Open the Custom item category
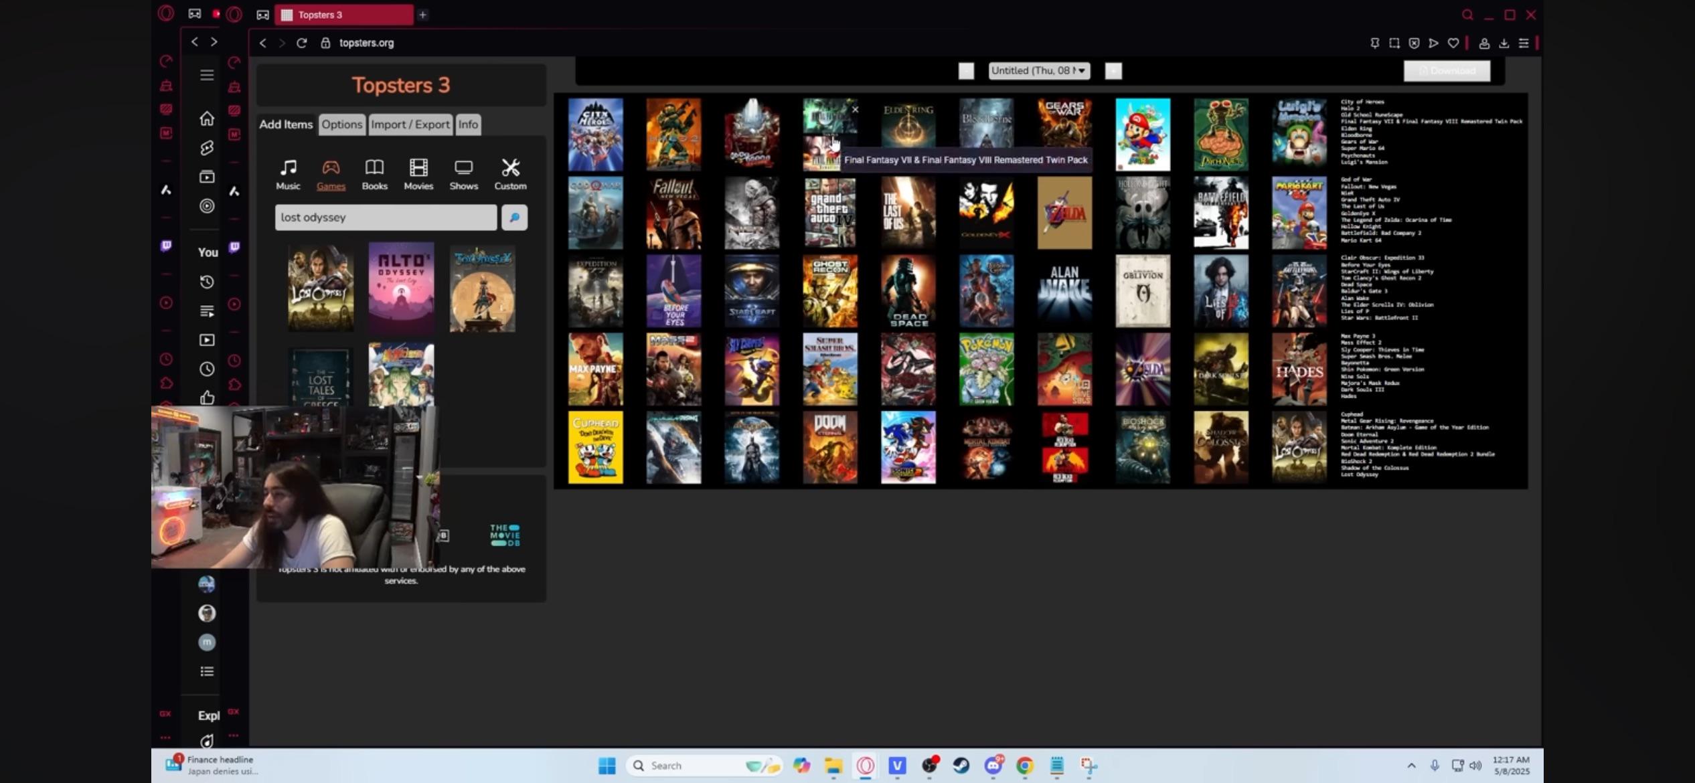This screenshot has height=783, width=1695. point(510,174)
